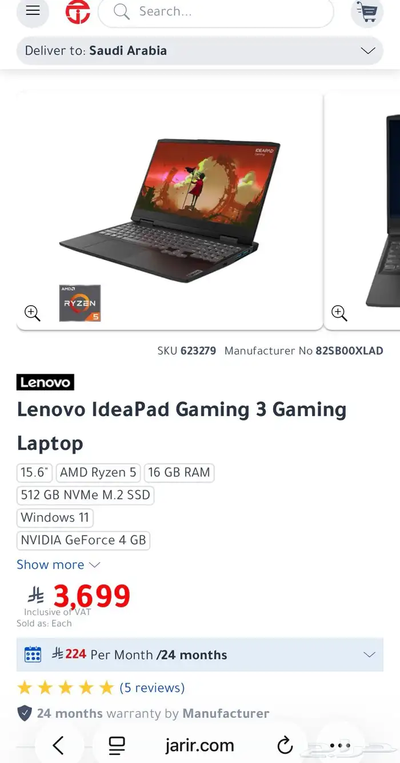Select the 16 GB RAM spec tag

coord(179,473)
